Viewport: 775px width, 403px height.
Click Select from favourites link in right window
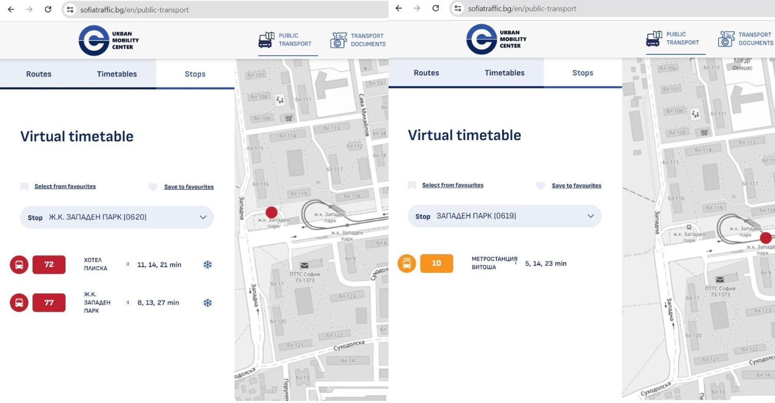click(x=453, y=185)
